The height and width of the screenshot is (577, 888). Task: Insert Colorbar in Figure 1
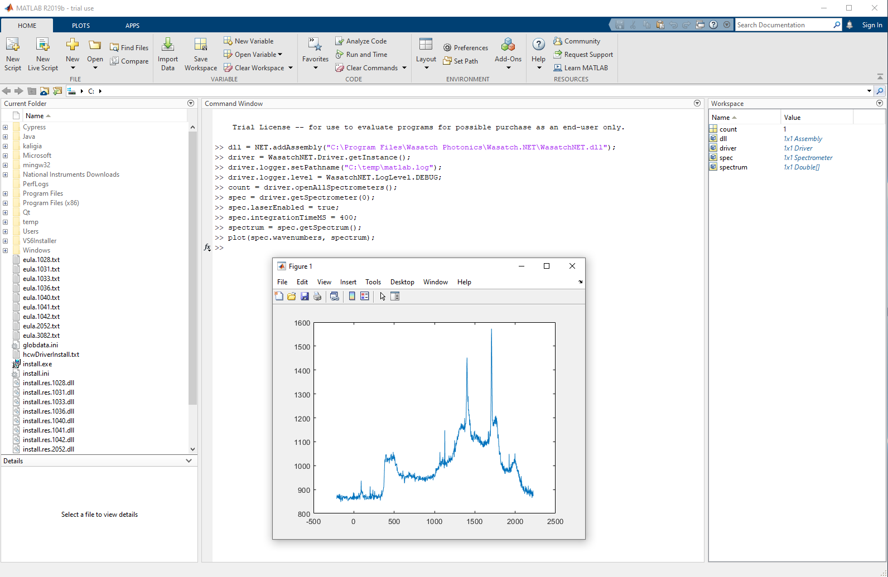(352, 296)
